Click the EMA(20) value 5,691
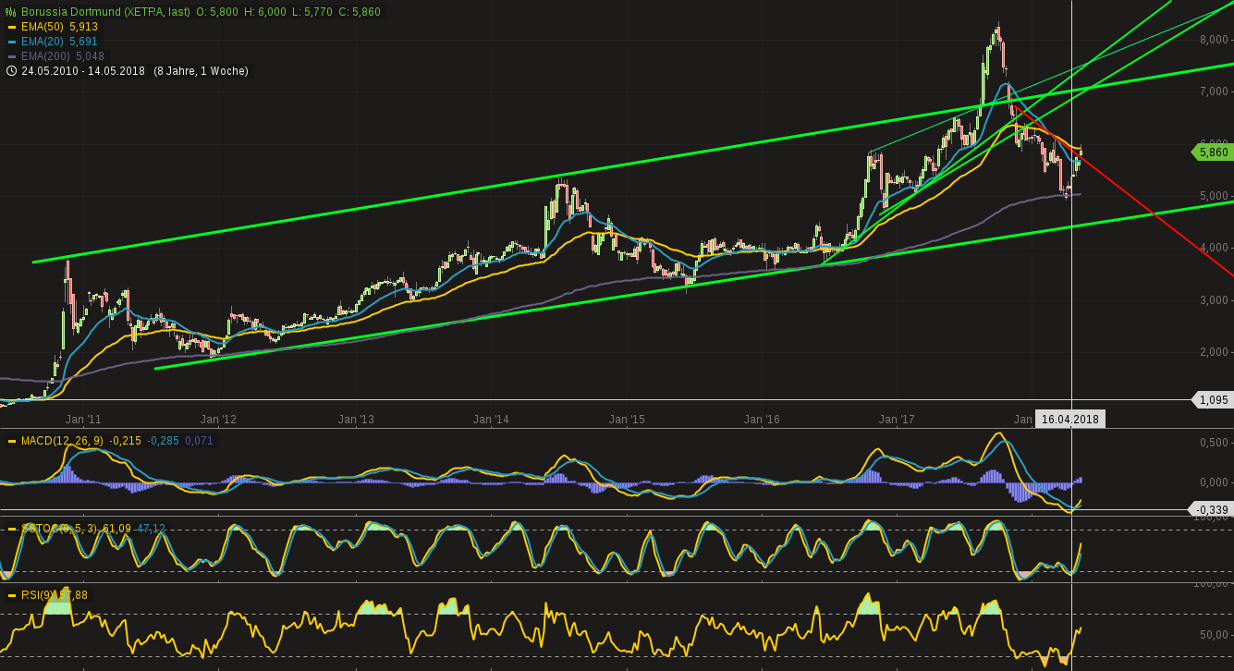Image resolution: width=1234 pixels, height=671 pixels. pyautogui.click(x=83, y=42)
